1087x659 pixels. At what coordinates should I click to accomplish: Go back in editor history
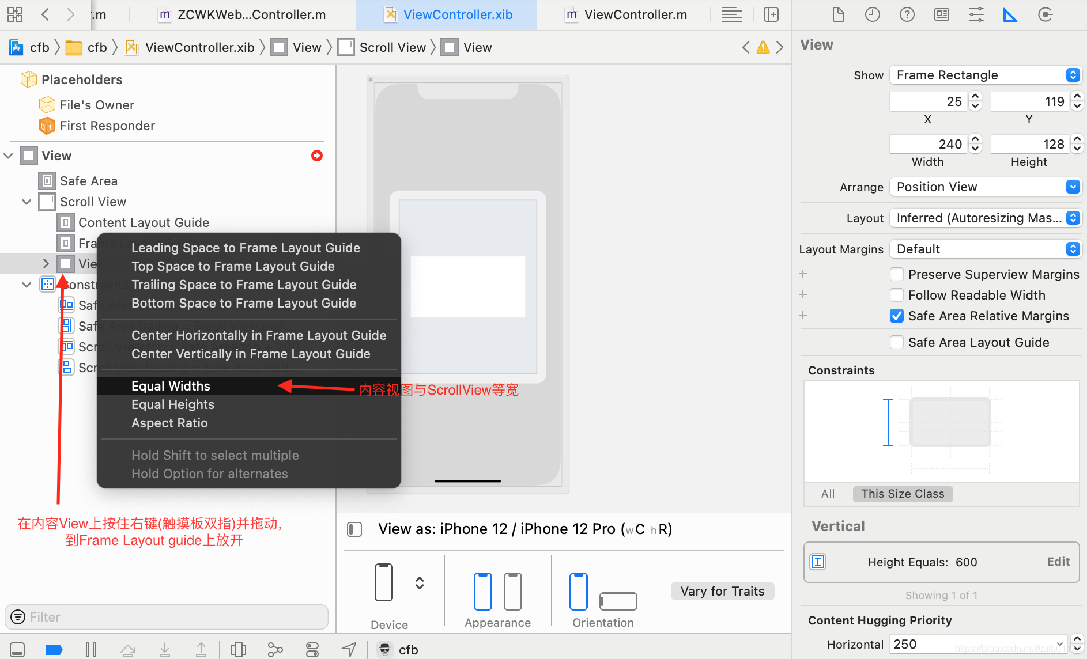46,14
